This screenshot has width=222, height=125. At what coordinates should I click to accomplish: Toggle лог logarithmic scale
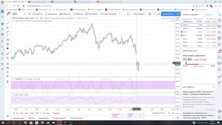(x=173, y=113)
